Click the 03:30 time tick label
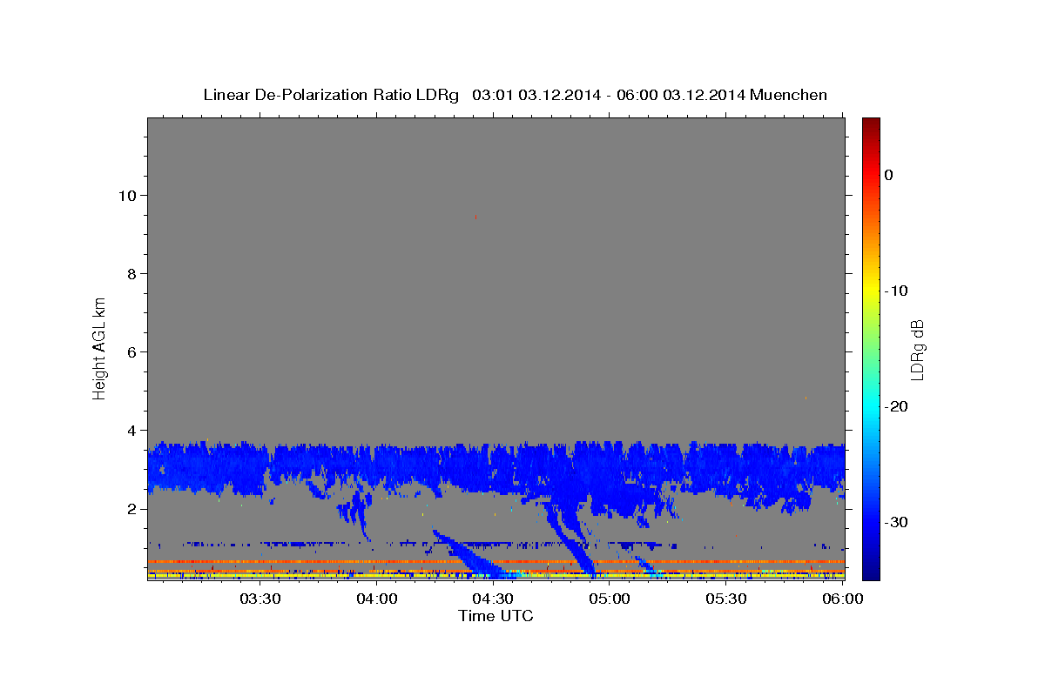This screenshot has height=696, width=1045. coord(260,599)
